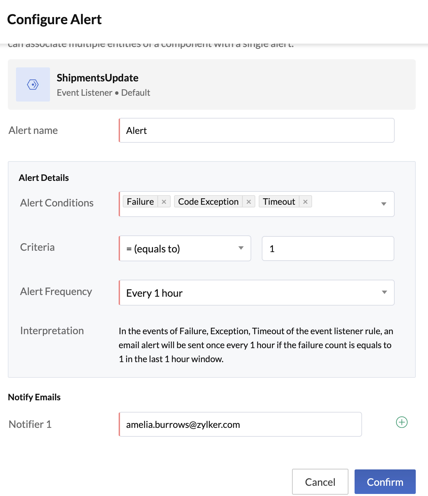428x496 pixels.
Task: Click the Cancel button
Action: tap(320, 482)
